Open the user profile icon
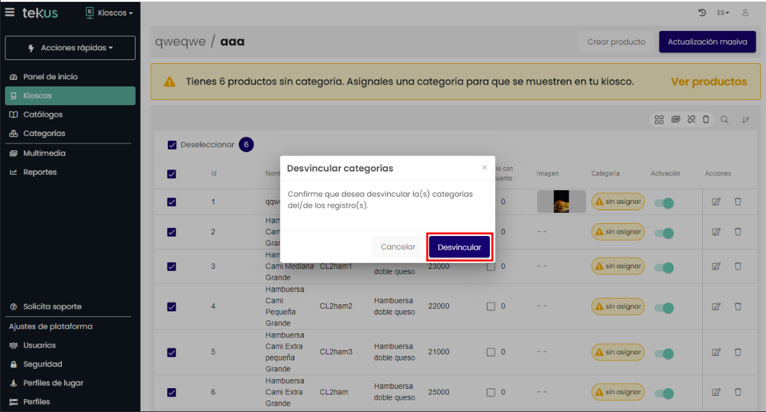 pos(745,13)
